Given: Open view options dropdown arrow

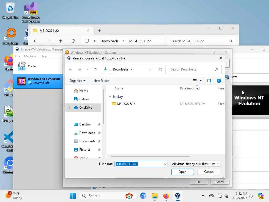Looking at the screenshot, I should pyautogui.click(x=200, y=81).
